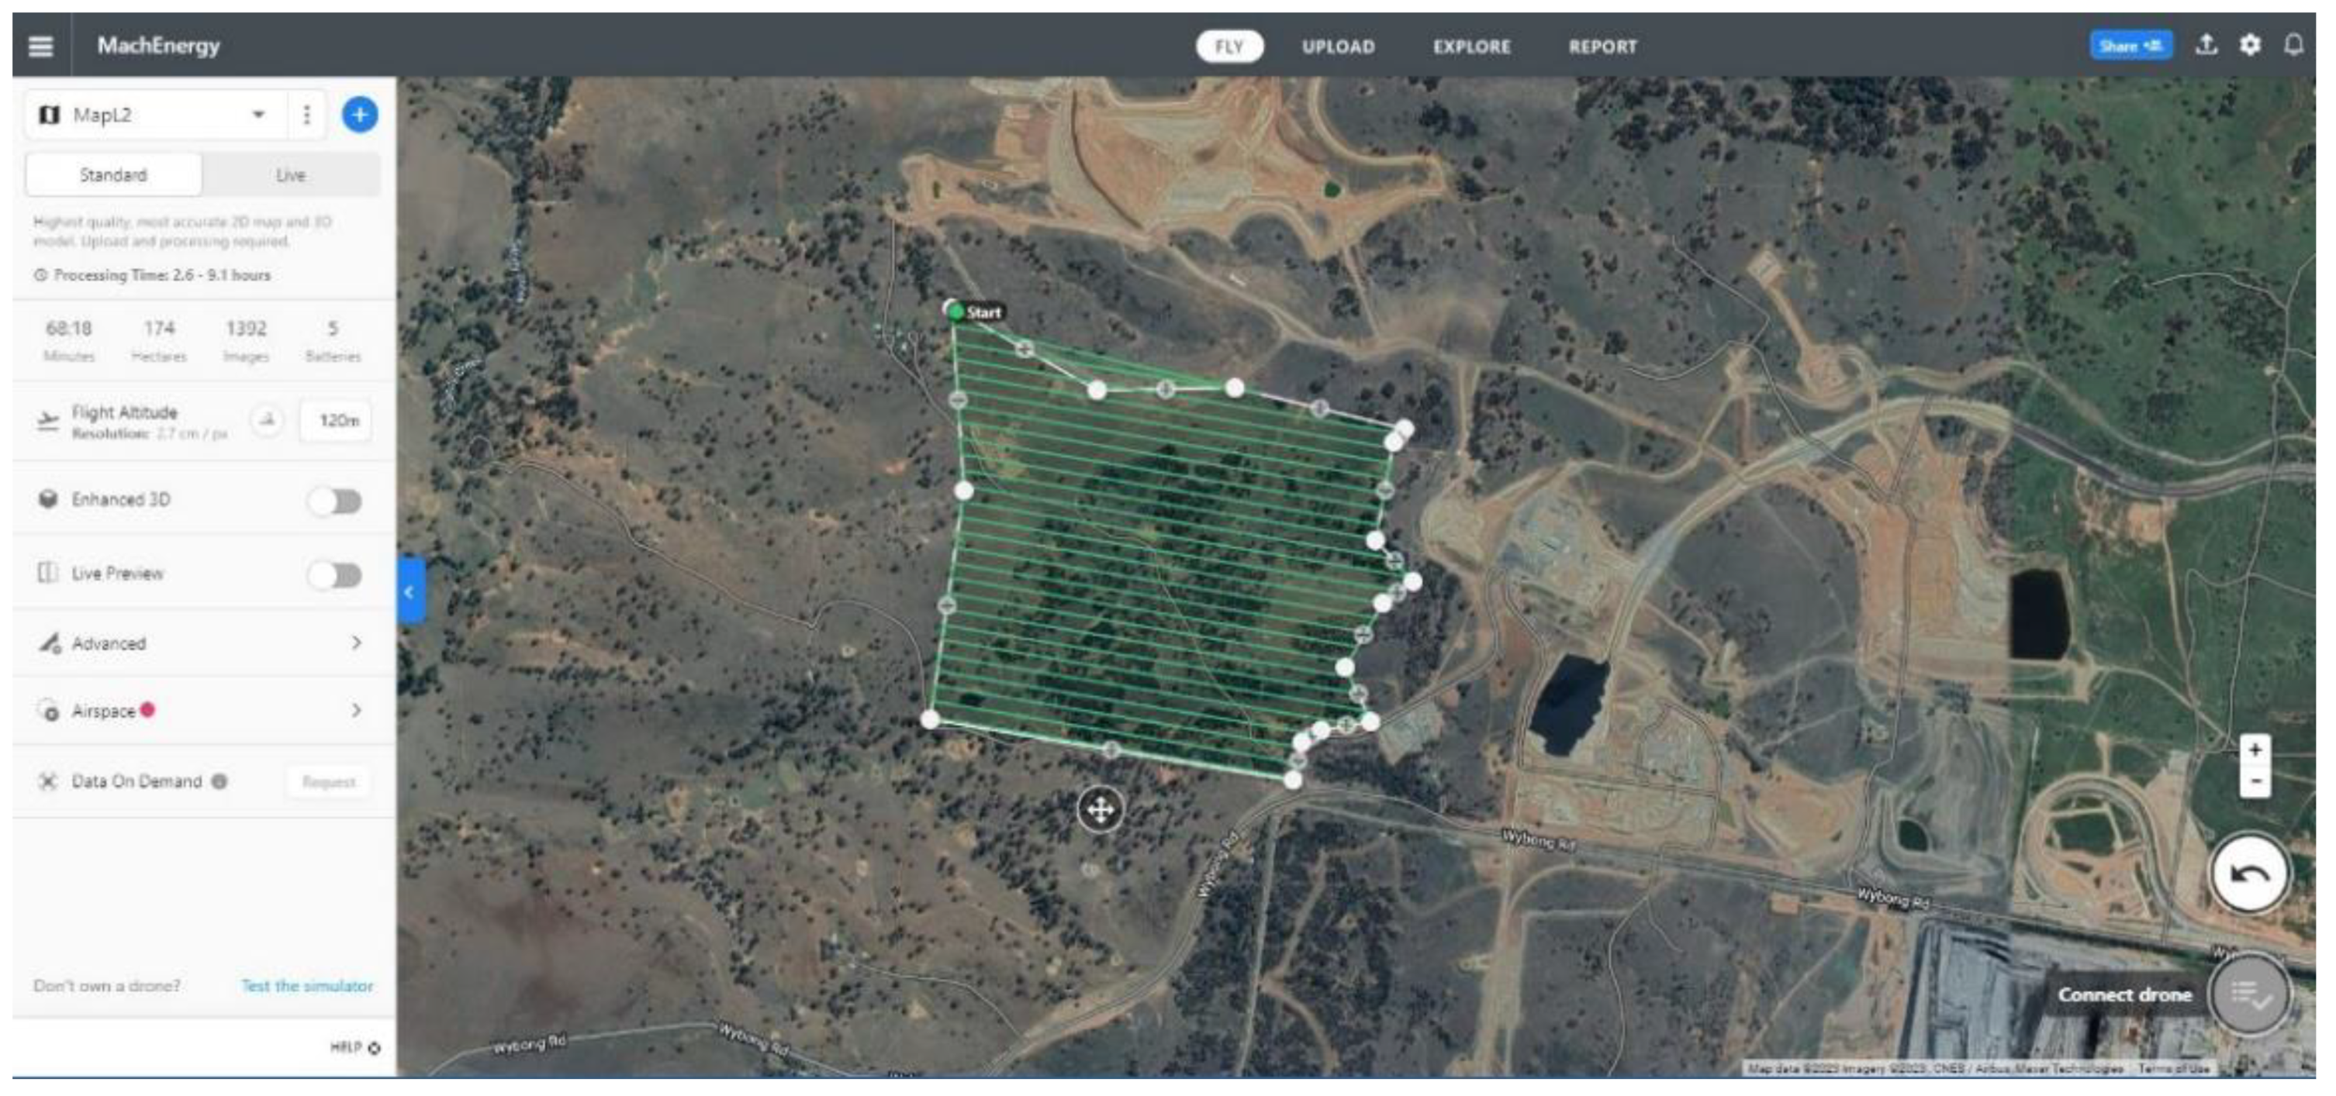The width and height of the screenshot is (2336, 1096).
Task: Expand the Airspace section
Action: 355,711
